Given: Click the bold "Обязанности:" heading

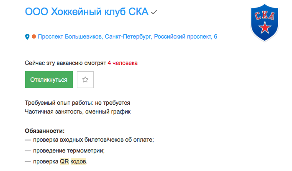Looking at the screenshot, I should click(45, 131).
